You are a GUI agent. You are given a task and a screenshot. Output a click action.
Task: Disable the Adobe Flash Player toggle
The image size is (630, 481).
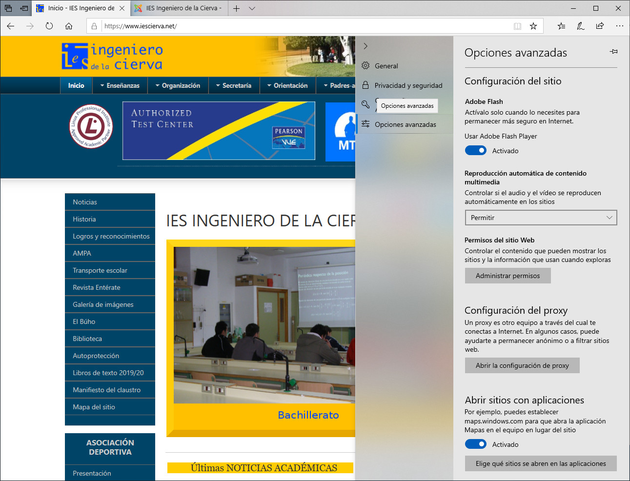[x=475, y=151]
